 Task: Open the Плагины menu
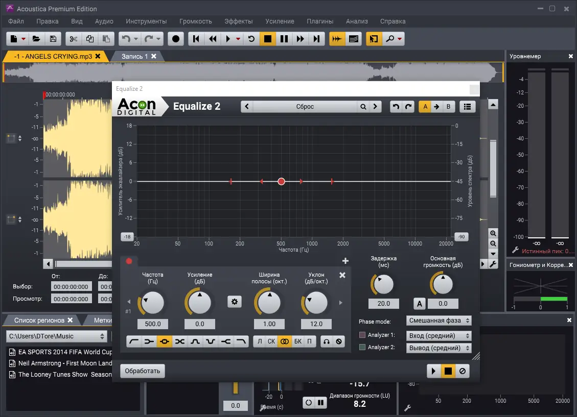click(x=320, y=21)
